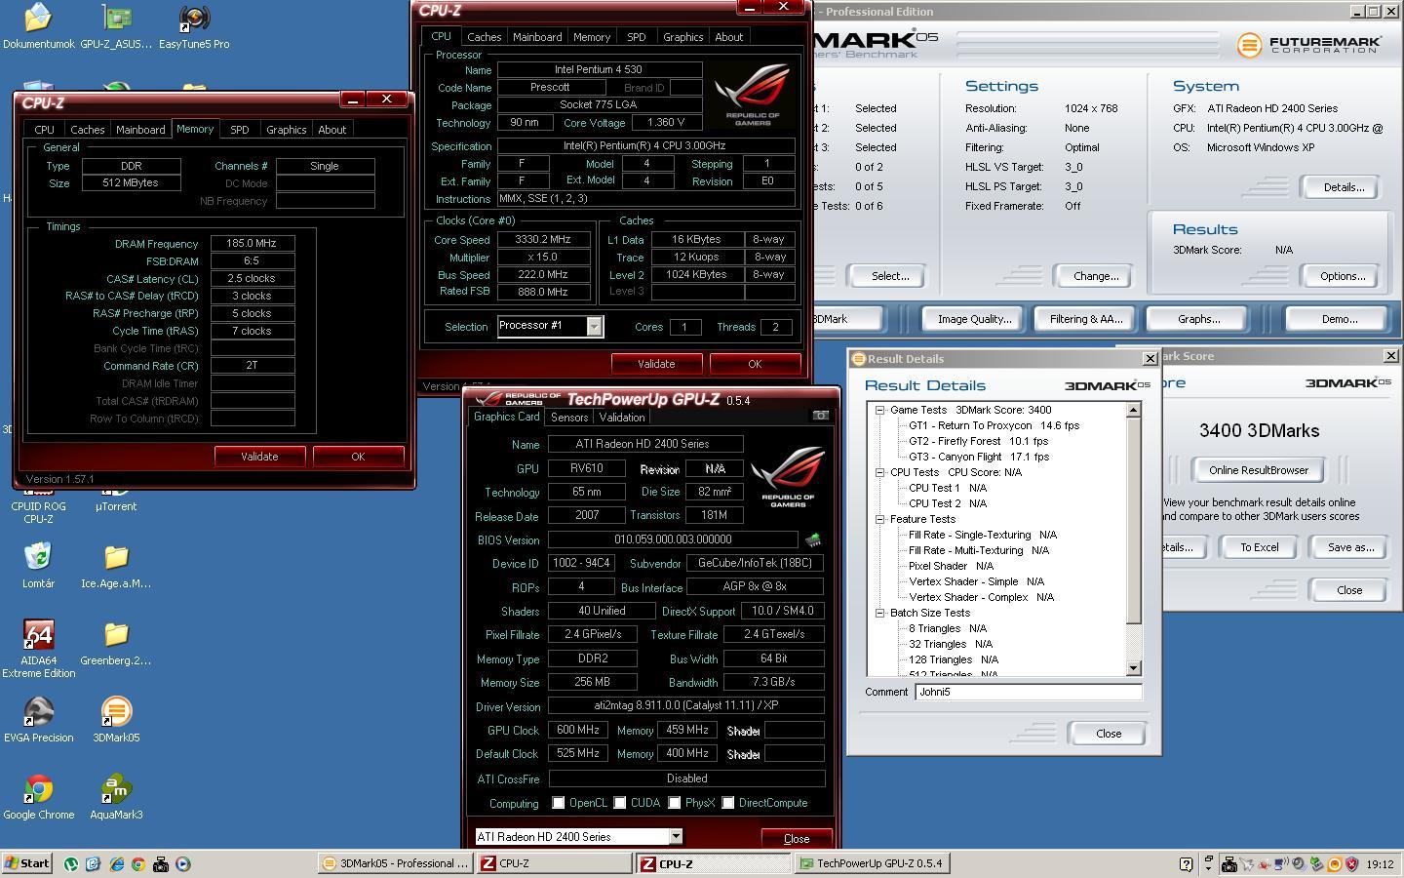Image resolution: width=1404 pixels, height=878 pixels.
Task: Open Graphics tab in processor CPU-Z window
Action: [682, 37]
